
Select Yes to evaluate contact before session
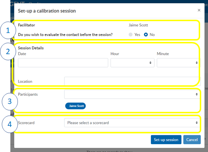[x=130, y=35]
